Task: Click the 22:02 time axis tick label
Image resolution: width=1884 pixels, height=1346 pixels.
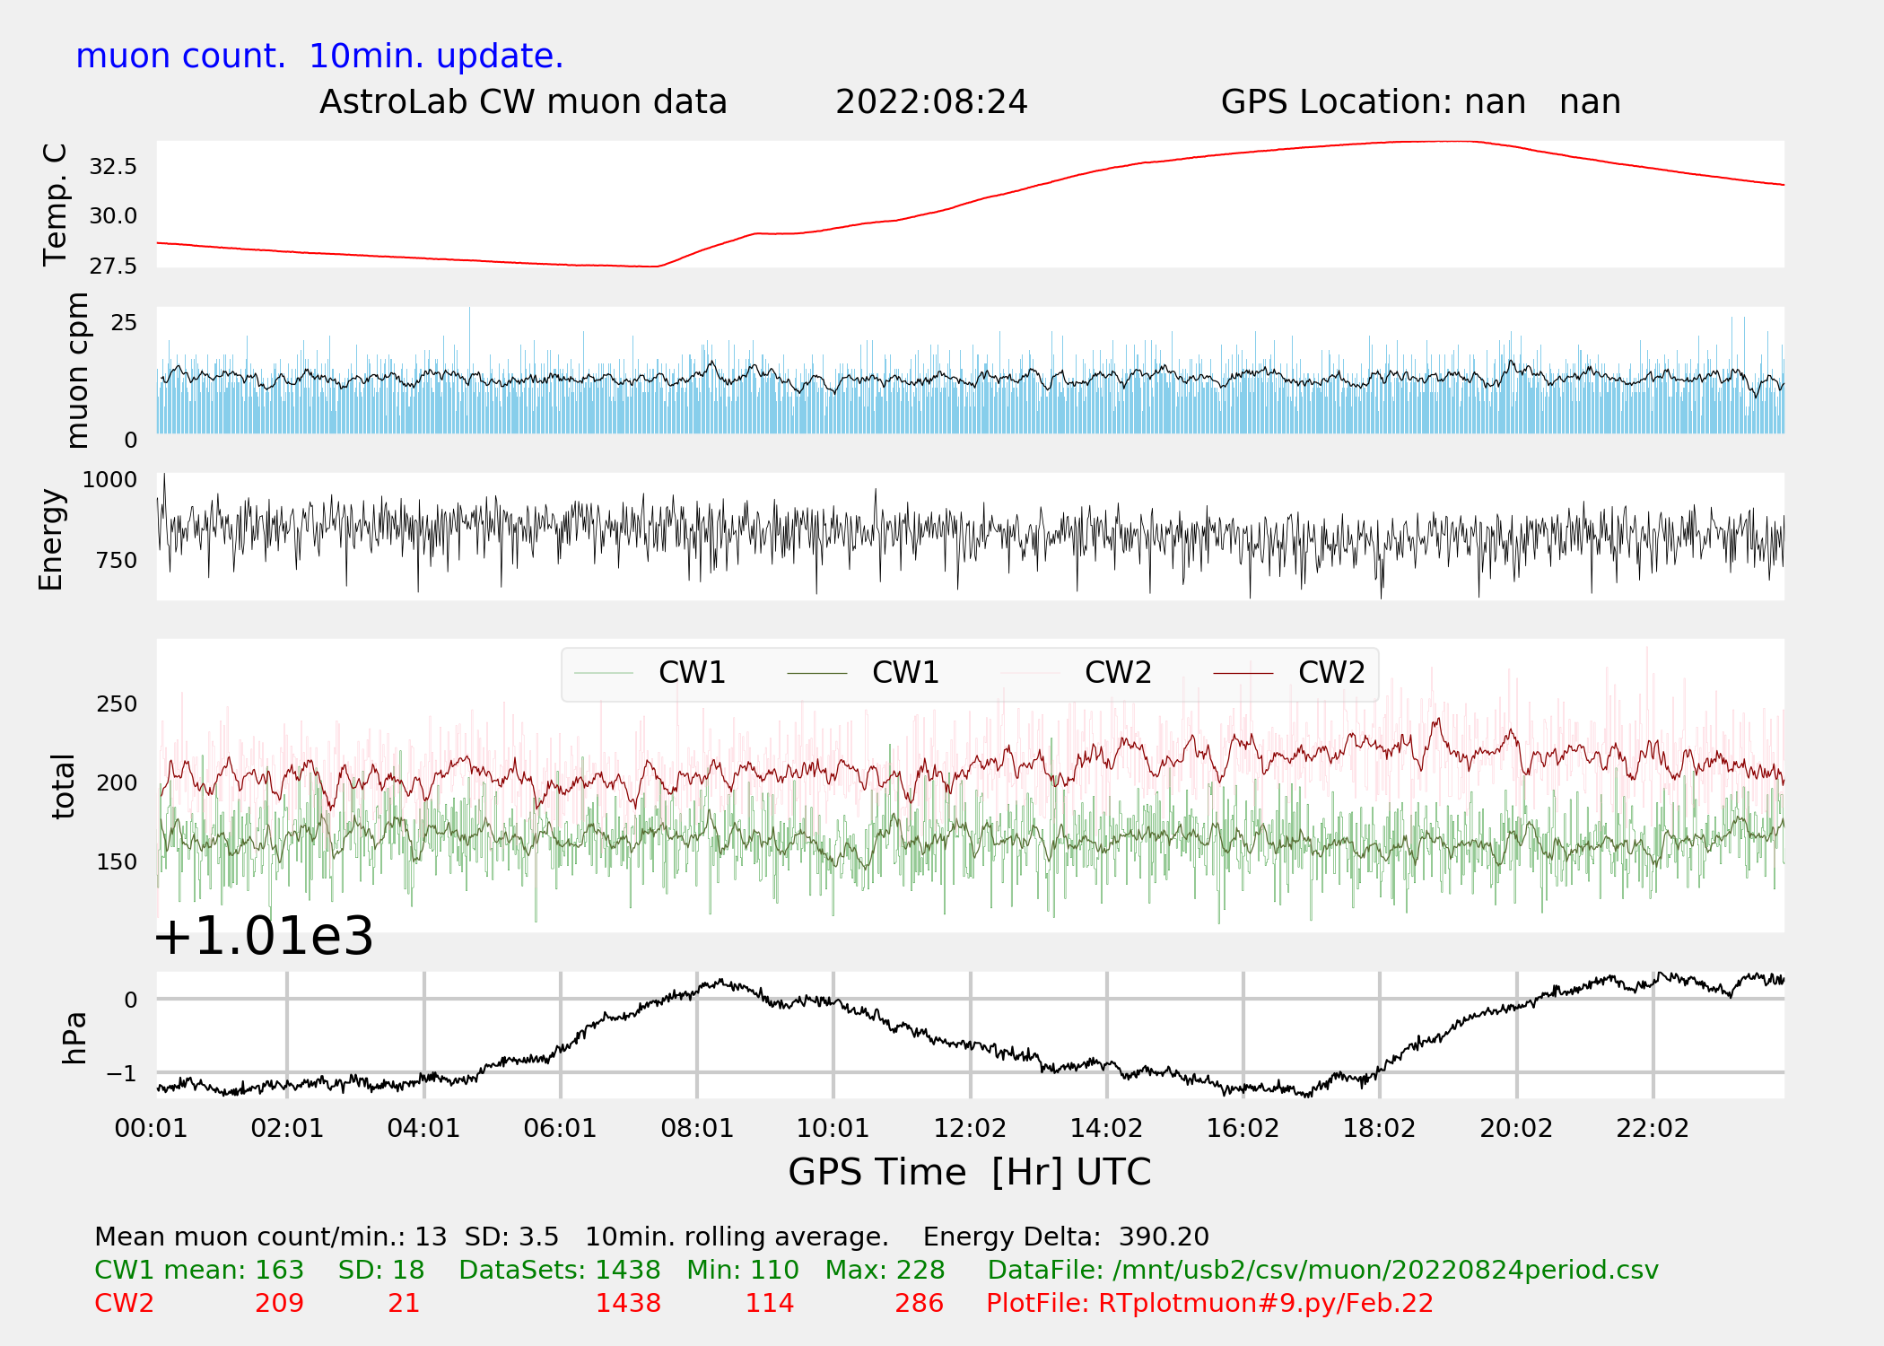Action: [1653, 1128]
